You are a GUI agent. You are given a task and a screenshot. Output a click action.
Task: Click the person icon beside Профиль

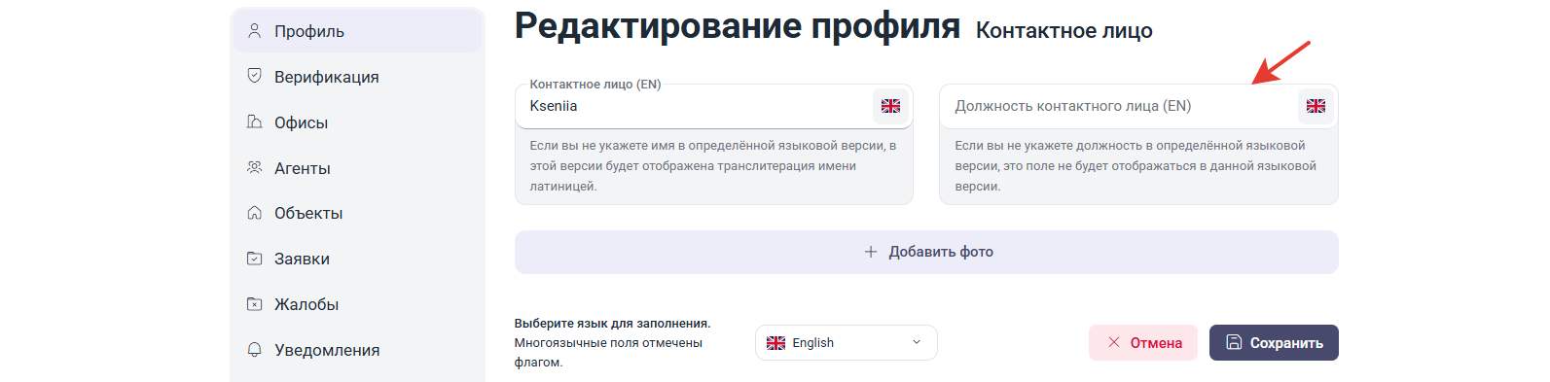(255, 31)
